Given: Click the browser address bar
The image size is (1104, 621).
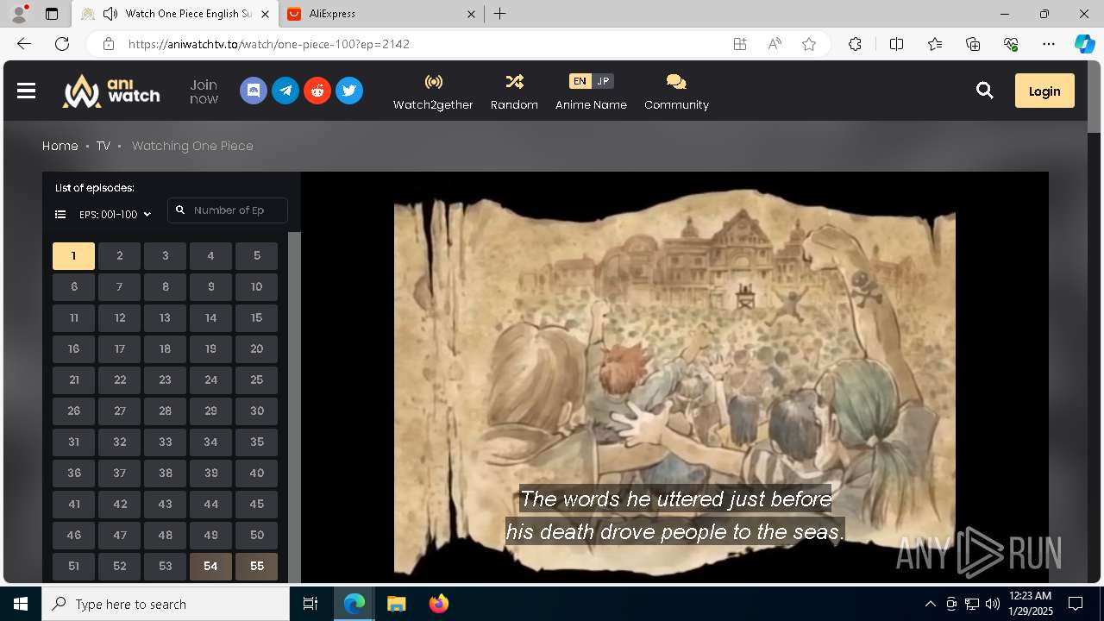Looking at the screenshot, I should 423,44.
